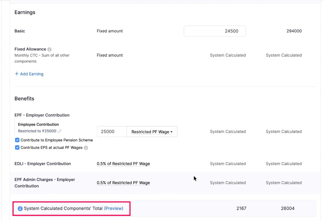Click EPF Admin Charges 0.5% of Restricted PF Wage
The width and height of the screenshot is (323, 221).
tap(123, 183)
